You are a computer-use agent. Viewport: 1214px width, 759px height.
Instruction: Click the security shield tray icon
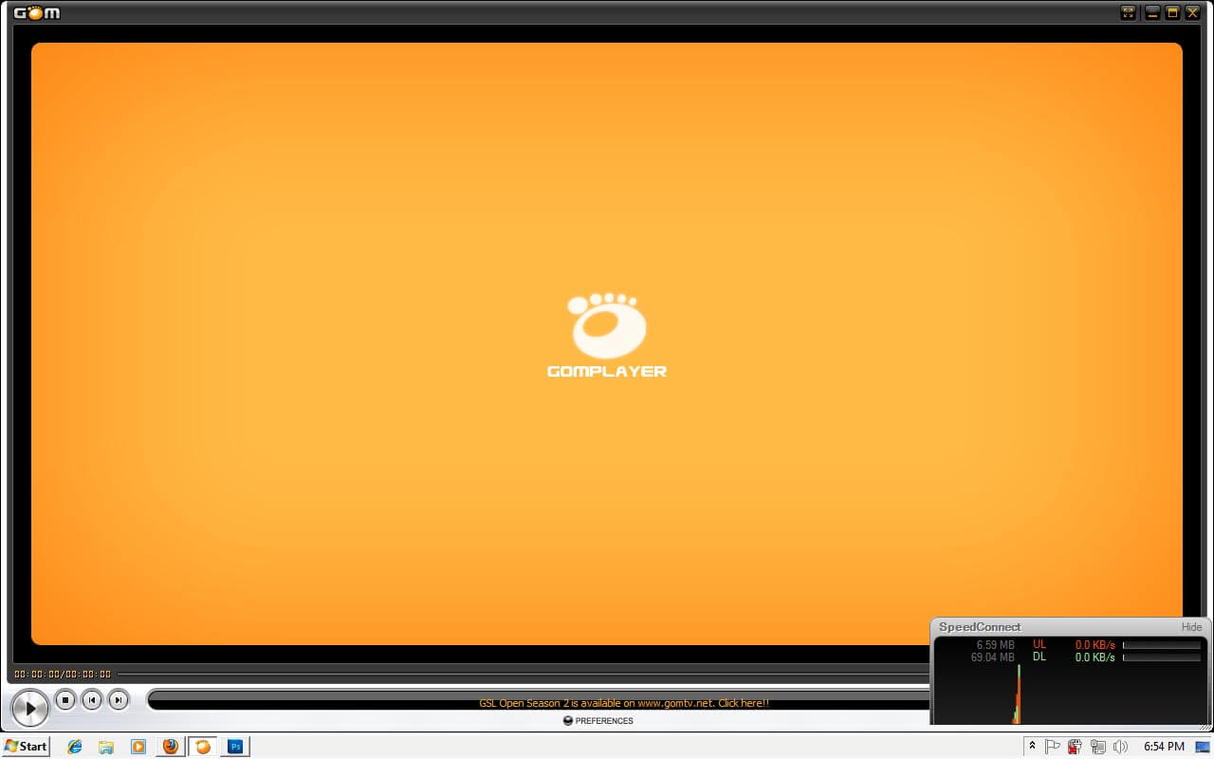click(1075, 747)
